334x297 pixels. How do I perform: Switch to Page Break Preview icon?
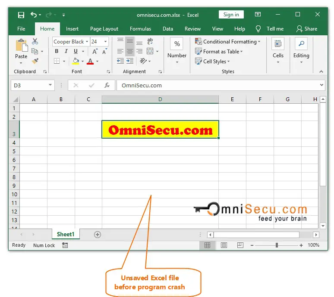pyautogui.click(x=240, y=245)
